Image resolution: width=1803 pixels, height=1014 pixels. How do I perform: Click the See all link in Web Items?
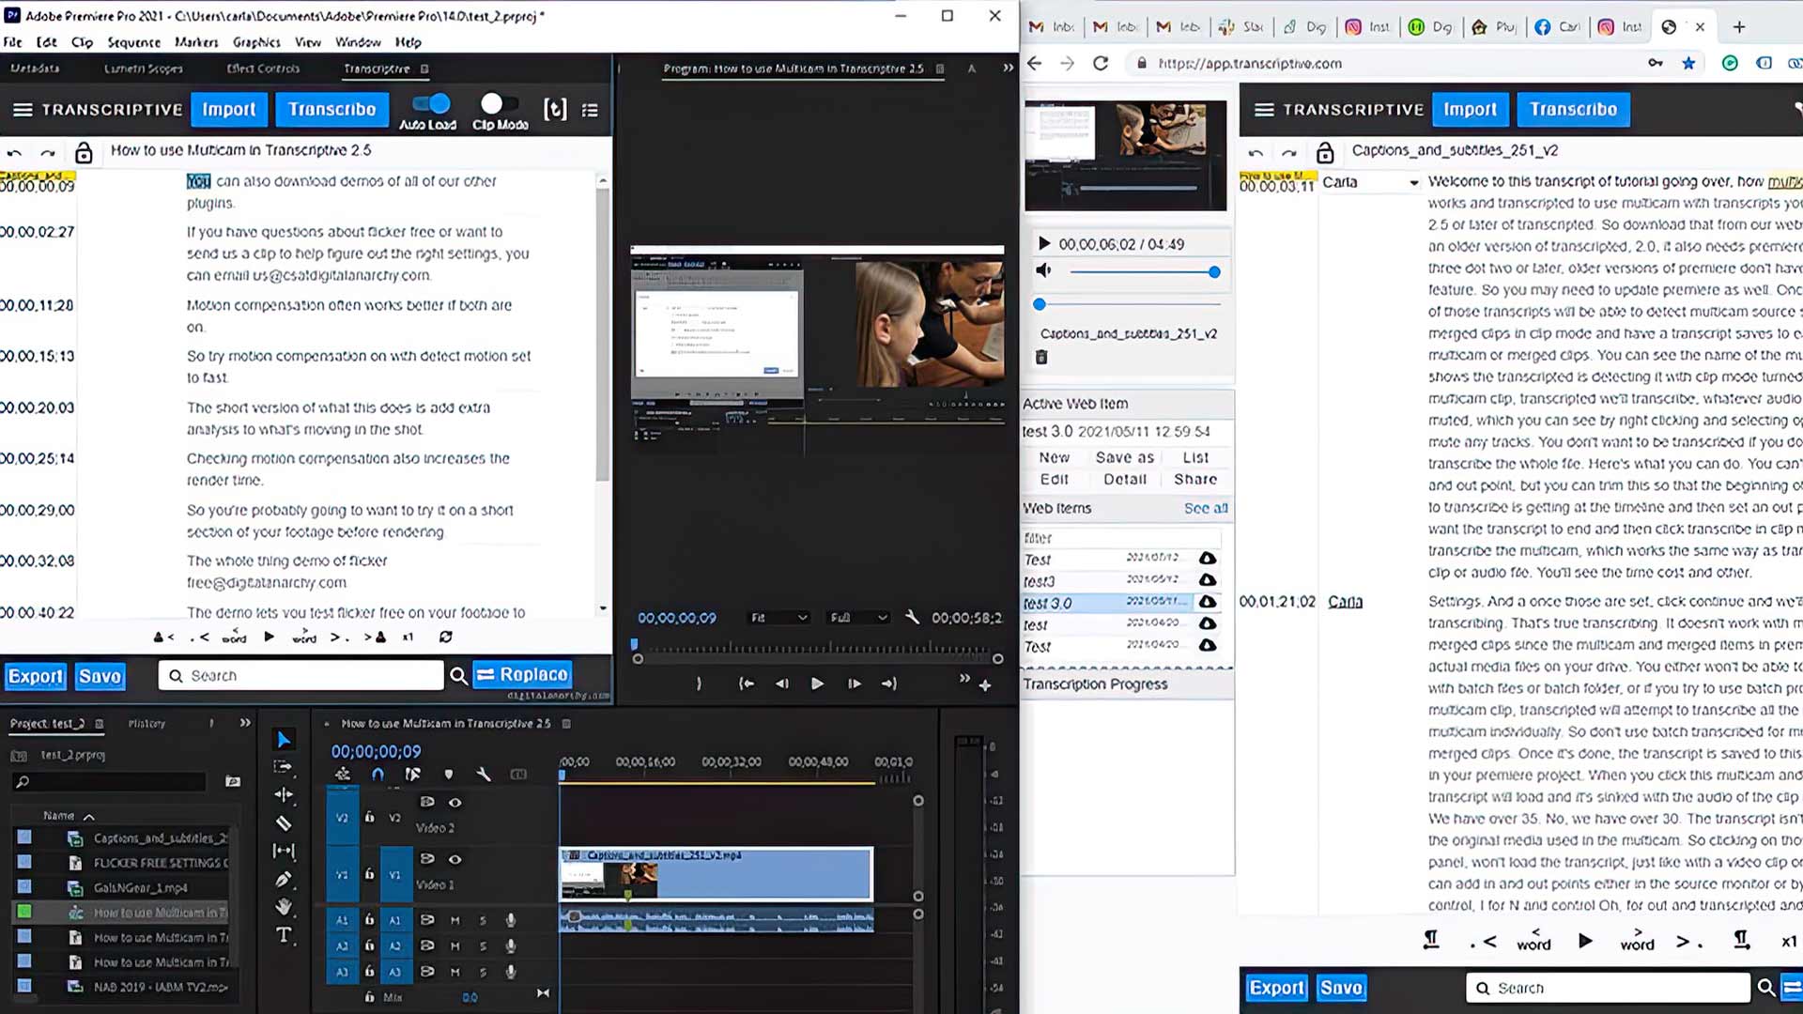click(x=1205, y=509)
